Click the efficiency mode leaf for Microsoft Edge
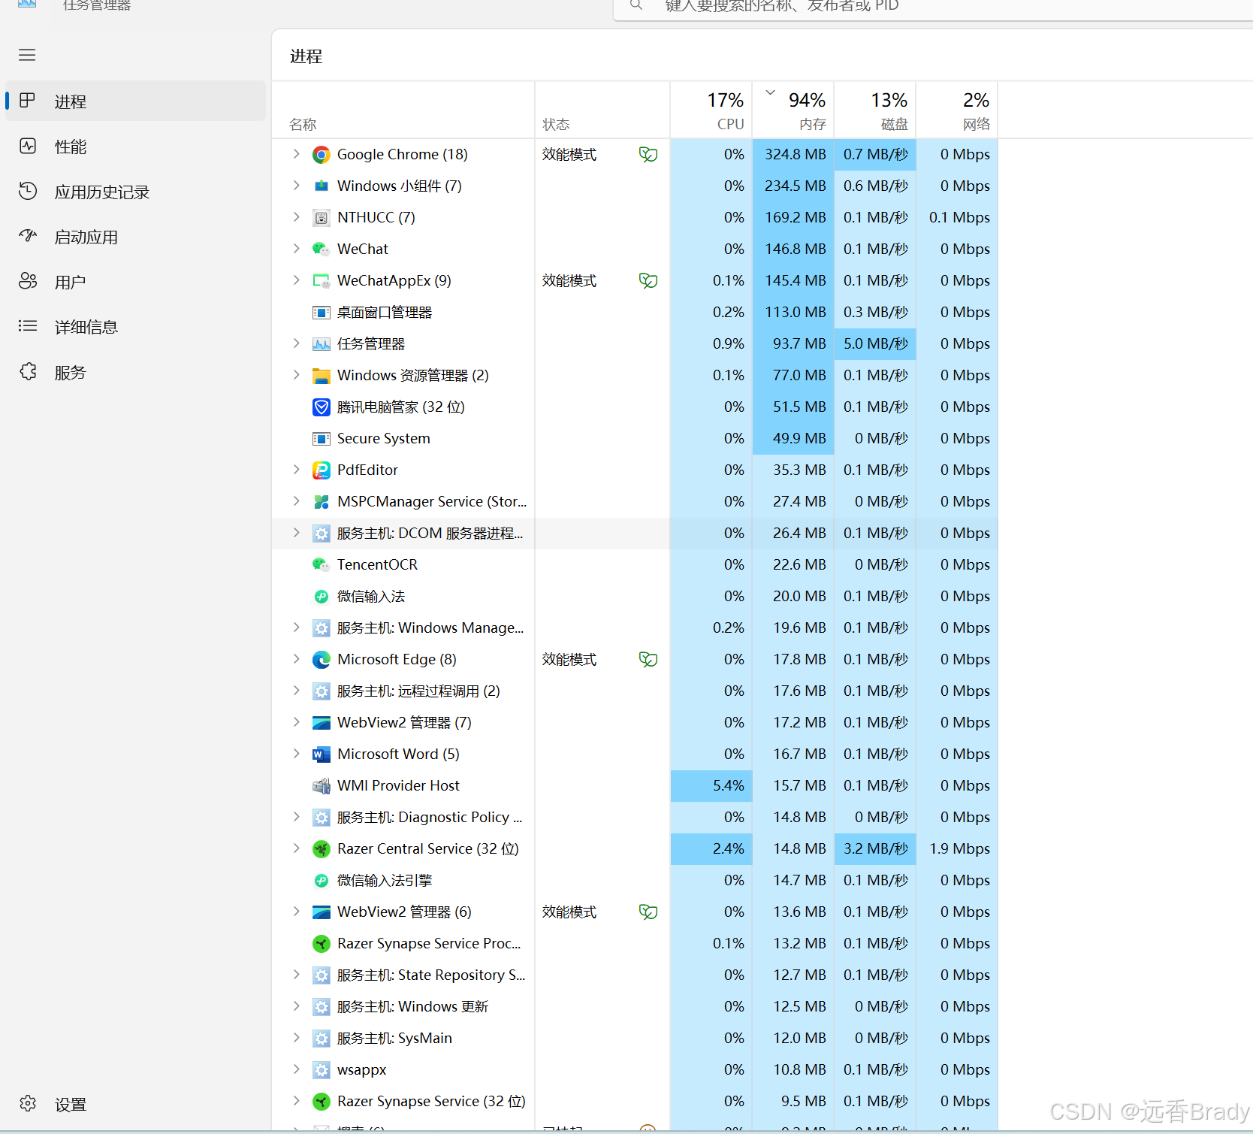The height and width of the screenshot is (1134, 1253). (x=648, y=660)
